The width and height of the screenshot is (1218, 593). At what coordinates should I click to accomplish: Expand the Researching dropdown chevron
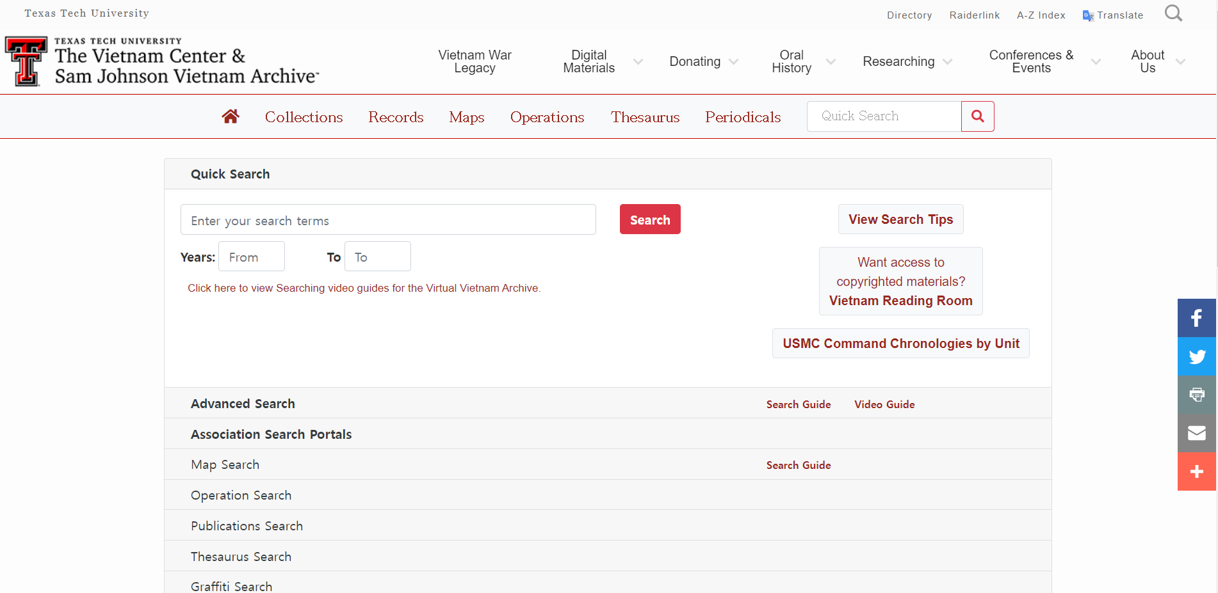[x=948, y=61]
